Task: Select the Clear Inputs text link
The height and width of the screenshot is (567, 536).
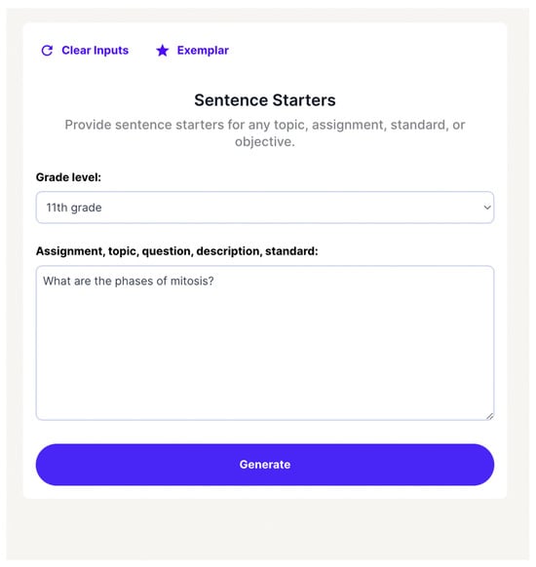Action: coord(96,51)
